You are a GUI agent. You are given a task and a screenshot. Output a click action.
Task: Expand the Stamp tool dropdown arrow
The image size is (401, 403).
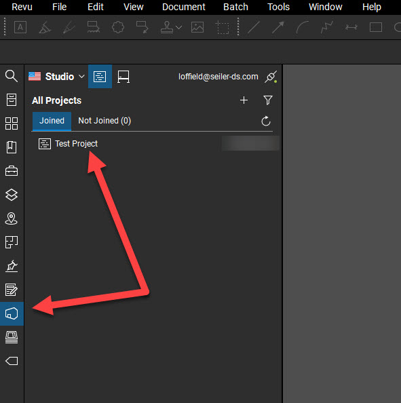pos(179,27)
